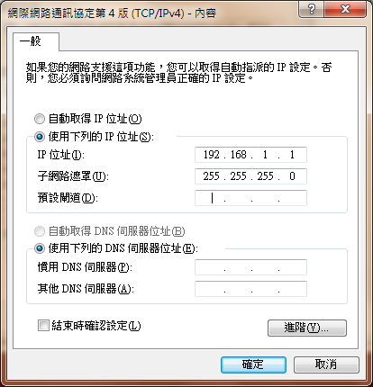Viewport: 373px width, 387px height.
Task: Confirm with the 確定 button
Action: click(253, 364)
